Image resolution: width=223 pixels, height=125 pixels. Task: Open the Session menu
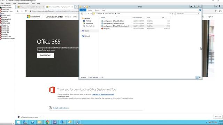pyautogui.click(x=8, y=3)
